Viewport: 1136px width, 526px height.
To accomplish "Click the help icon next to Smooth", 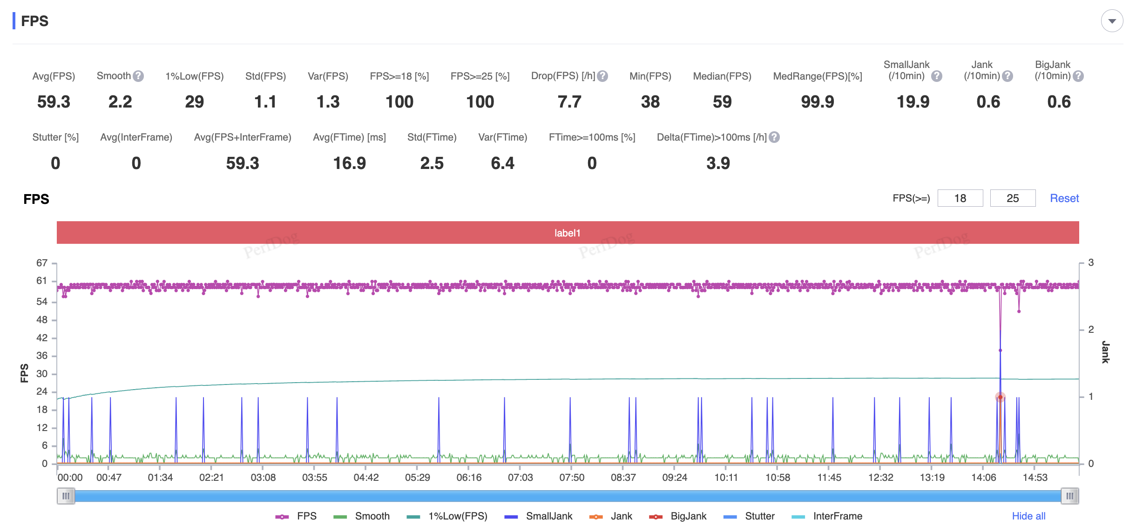I will (138, 76).
